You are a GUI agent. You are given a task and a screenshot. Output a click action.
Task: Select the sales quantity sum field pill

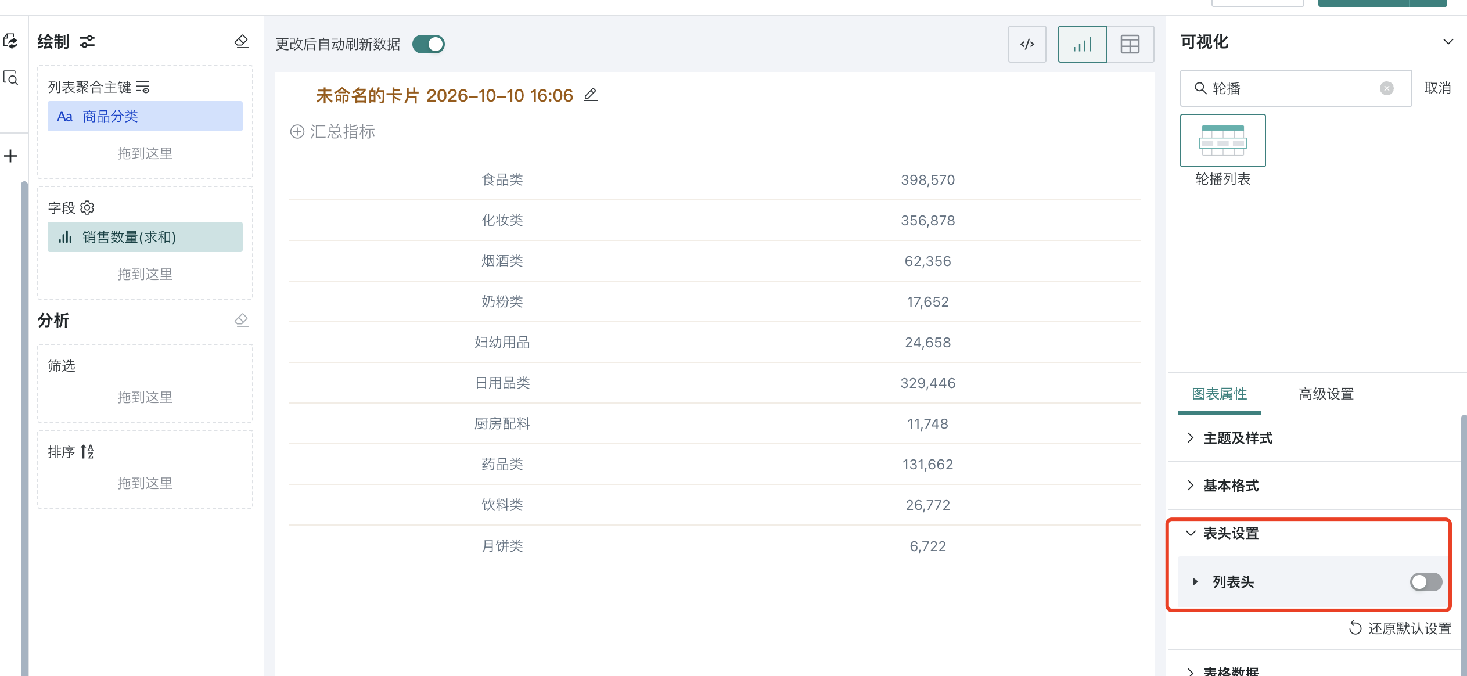coord(145,237)
